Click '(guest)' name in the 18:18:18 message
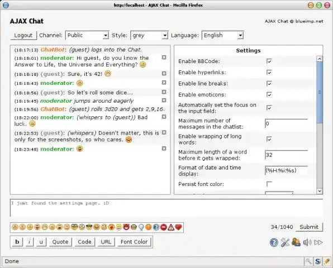The height and width of the screenshot is (268, 333). pyautogui.click(x=53, y=74)
